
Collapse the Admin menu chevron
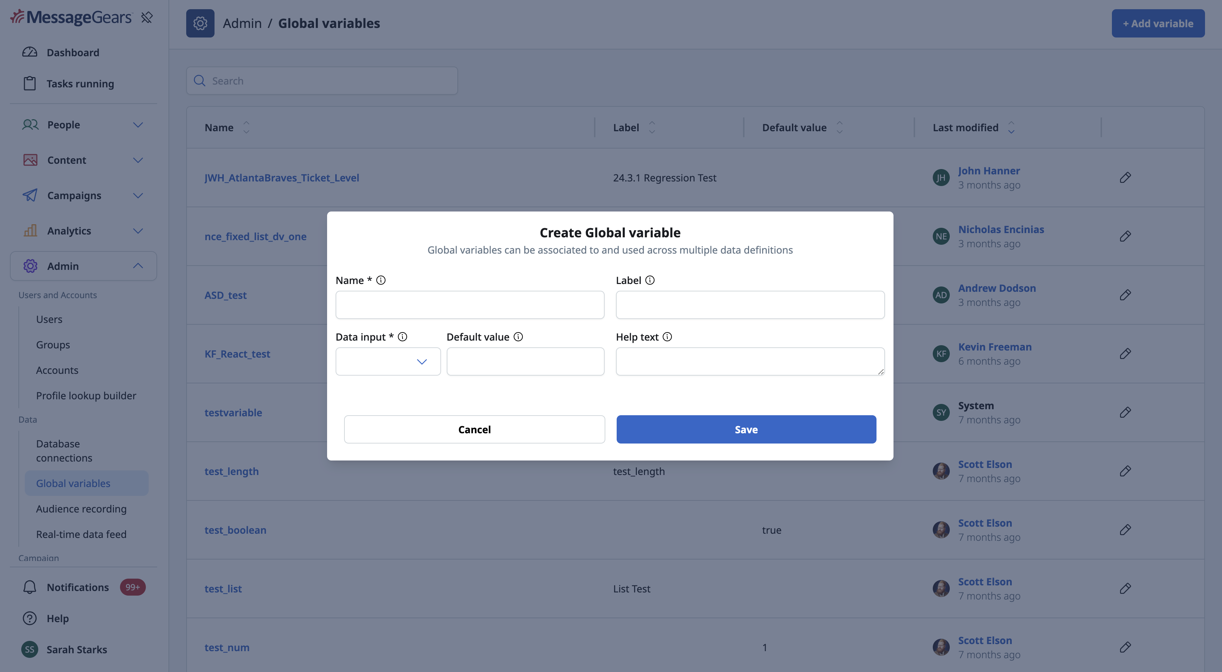(138, 266)
